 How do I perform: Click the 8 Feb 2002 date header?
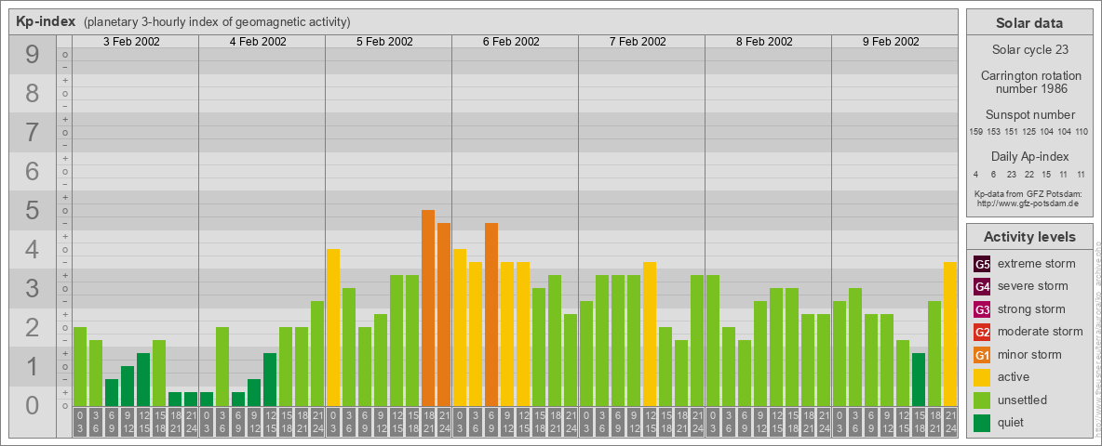click(764, 42)
